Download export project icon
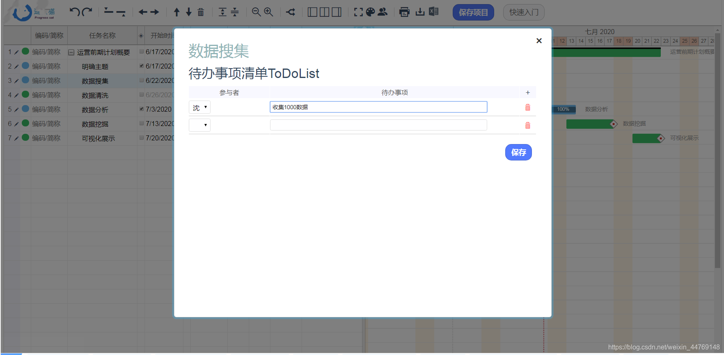Image resolution: width=724 pixels, height=355 pixels. 420,12
